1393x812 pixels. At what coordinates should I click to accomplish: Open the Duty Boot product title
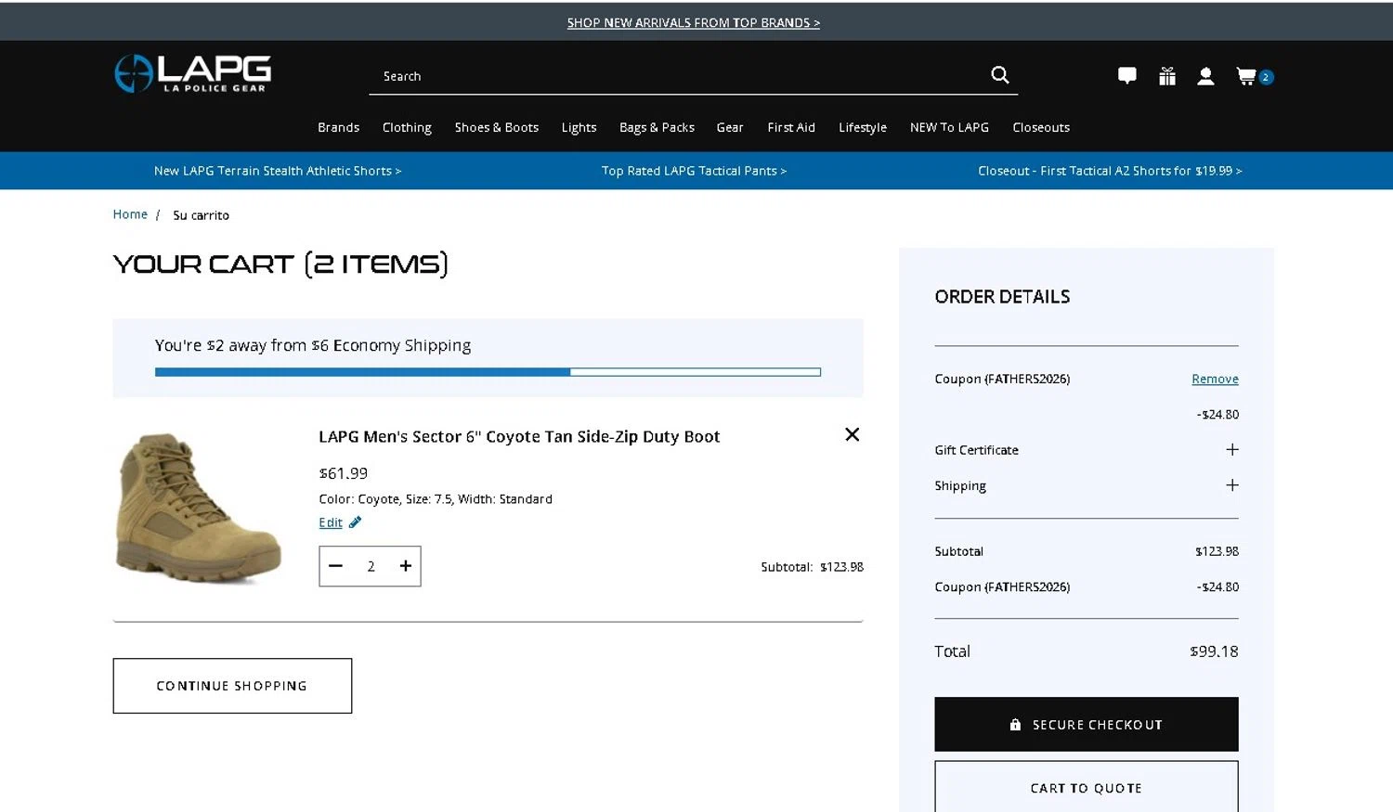click(519, 436)
